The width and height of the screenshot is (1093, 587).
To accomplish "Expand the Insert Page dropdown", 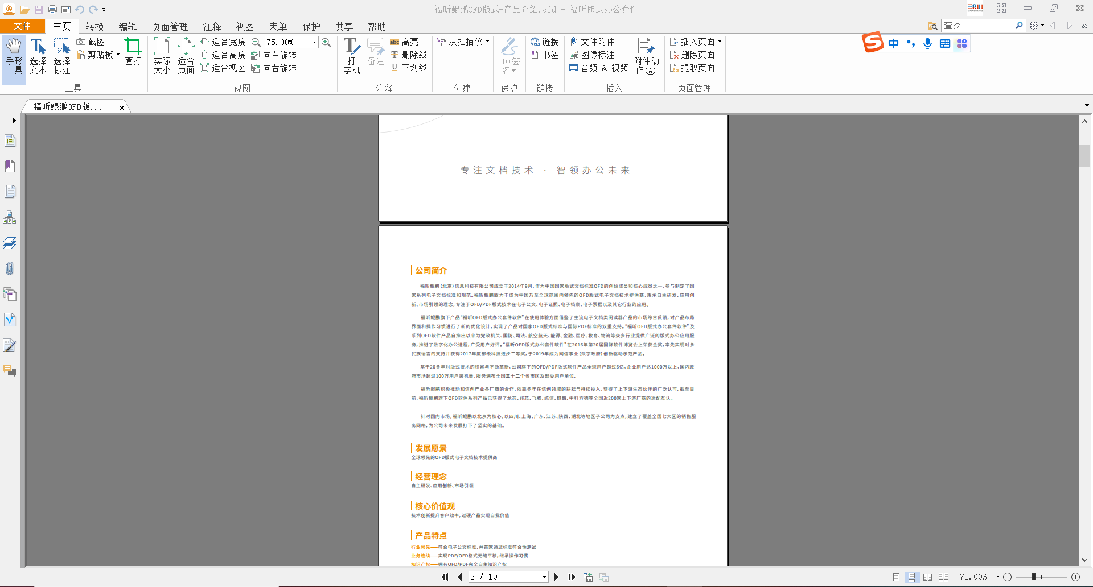I will (x=720, y=42).
